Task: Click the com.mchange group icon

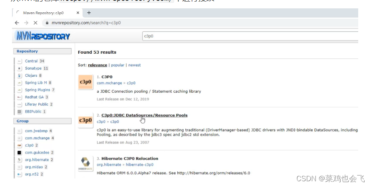Action: point(20,138)
